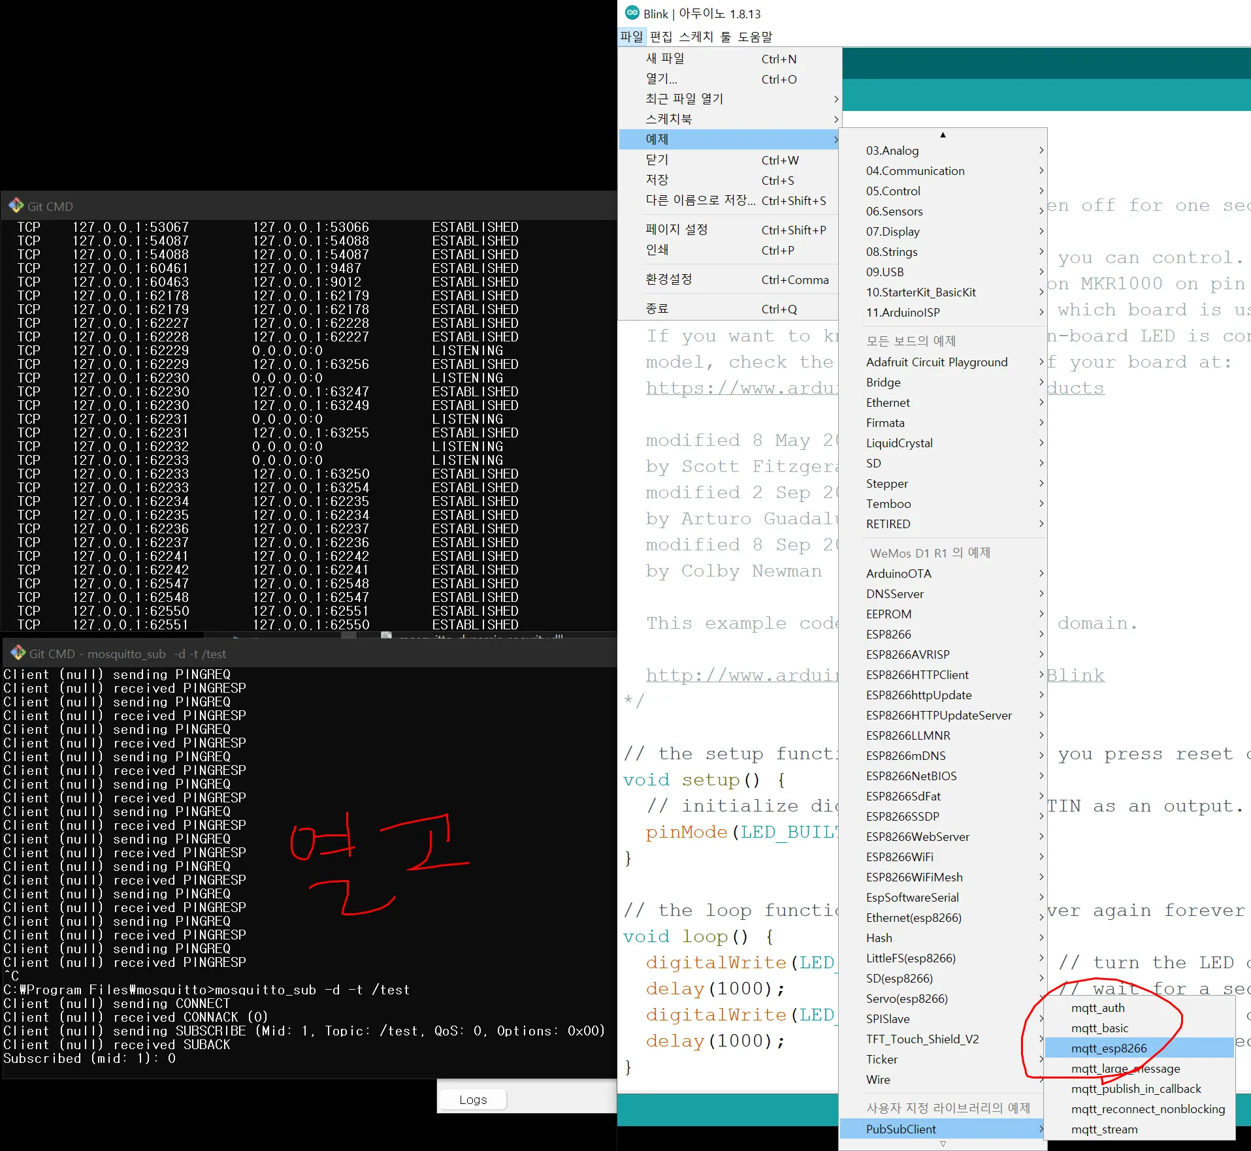The image size is (1251, 1151).
Task: Open the EEPROM examples submenu
Action: pos(943,614)
